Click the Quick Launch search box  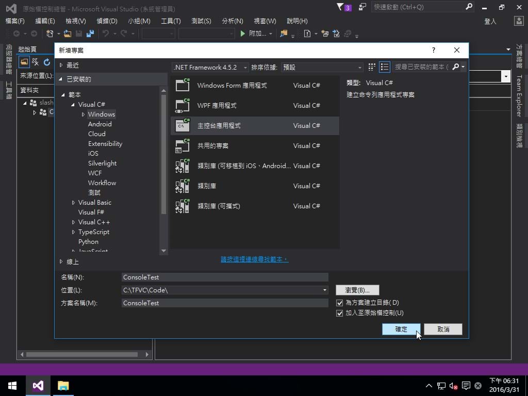423,7
